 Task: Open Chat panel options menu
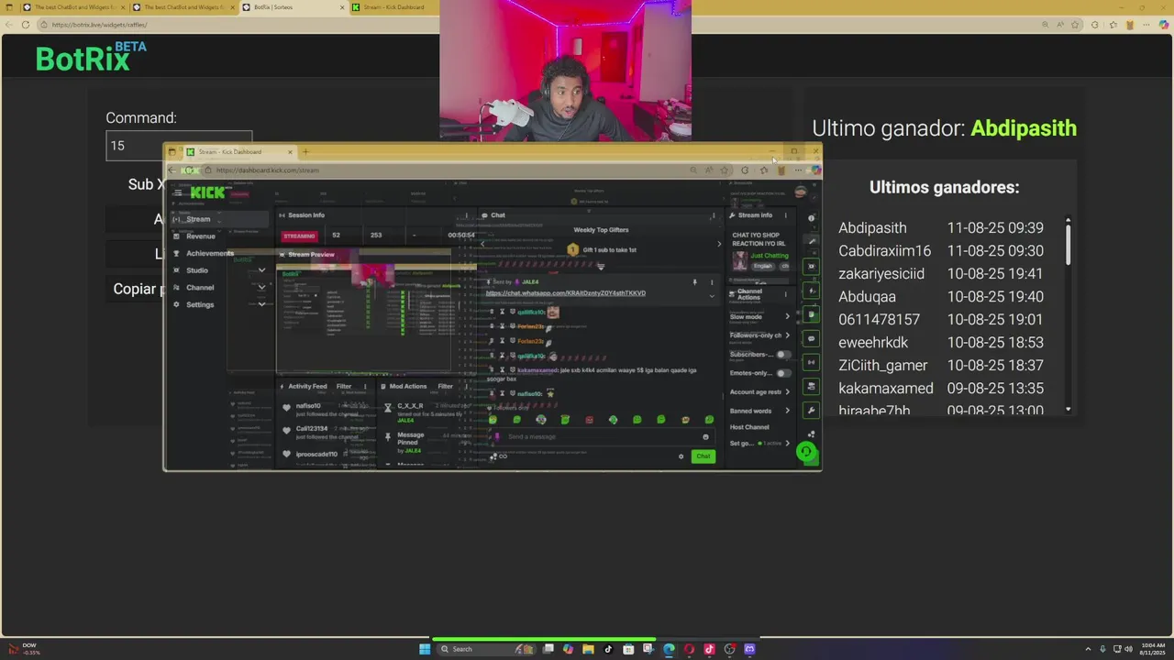click(x=713, y=215)
